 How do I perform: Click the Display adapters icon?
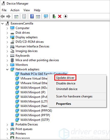(12, 37)
